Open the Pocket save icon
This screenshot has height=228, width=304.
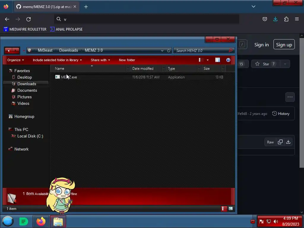[x=265, y=19]
